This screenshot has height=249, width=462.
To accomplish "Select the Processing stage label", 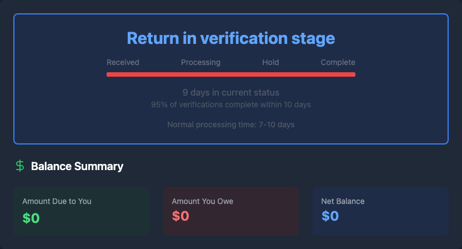I will pos(200,62).
